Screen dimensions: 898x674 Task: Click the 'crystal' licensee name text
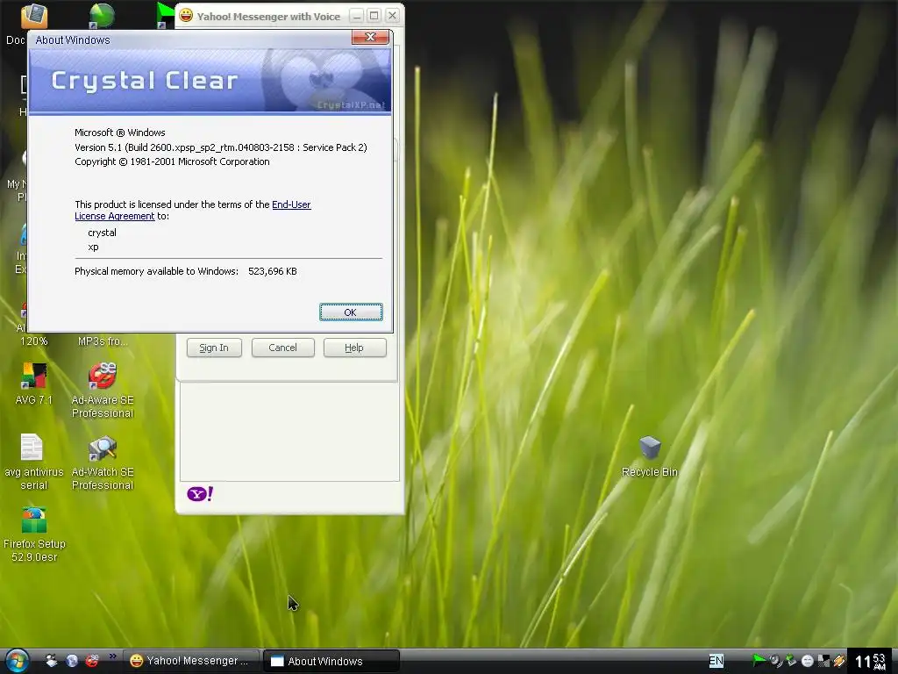pyautogui.click(x=102, y=233)
